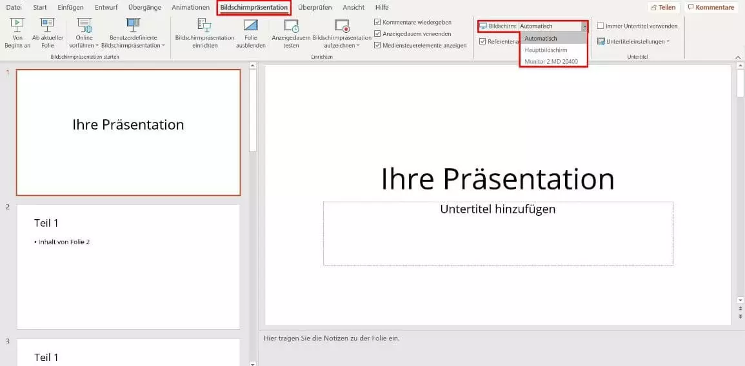
Task: Select slide 2 thumbnail with 'Inhalt von Folie 2'
Action: [x=128, y=267]
